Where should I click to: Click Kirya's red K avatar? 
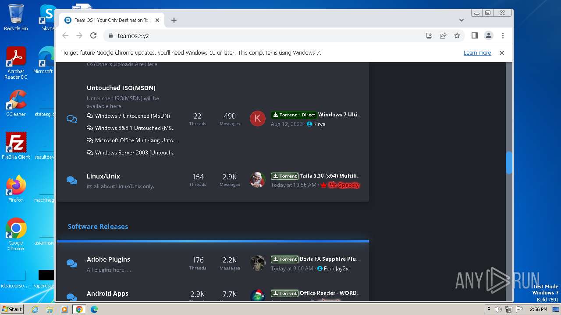tap(258, 119)
